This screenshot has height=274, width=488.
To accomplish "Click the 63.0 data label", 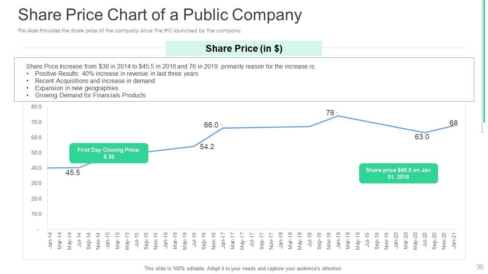I will (x=422, y=137).
